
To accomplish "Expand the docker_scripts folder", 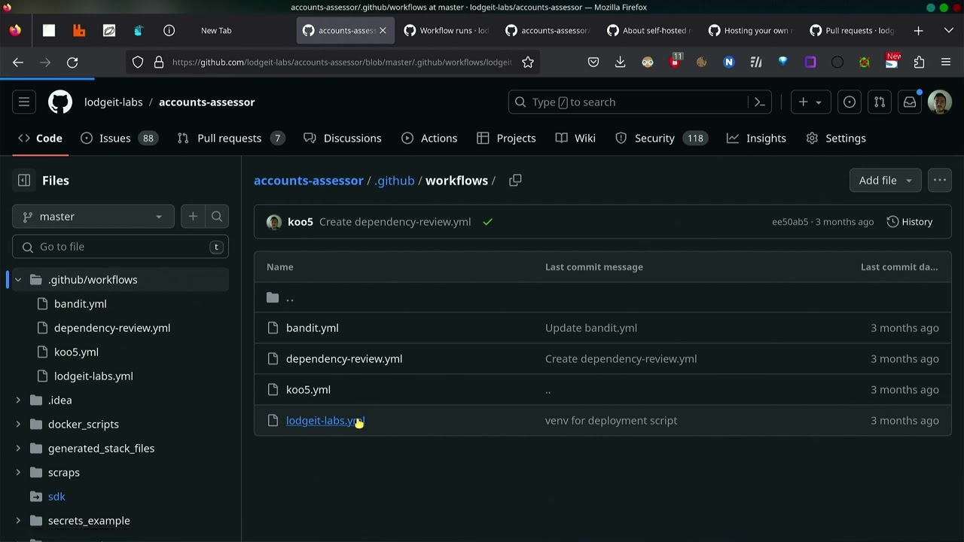I will (x=18, y=424).
